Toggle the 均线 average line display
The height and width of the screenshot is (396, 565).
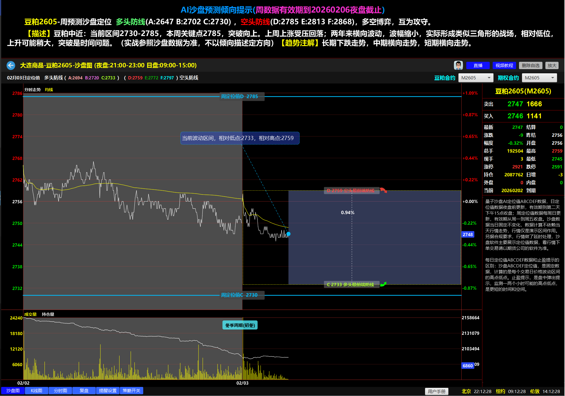tap(49, 90)
